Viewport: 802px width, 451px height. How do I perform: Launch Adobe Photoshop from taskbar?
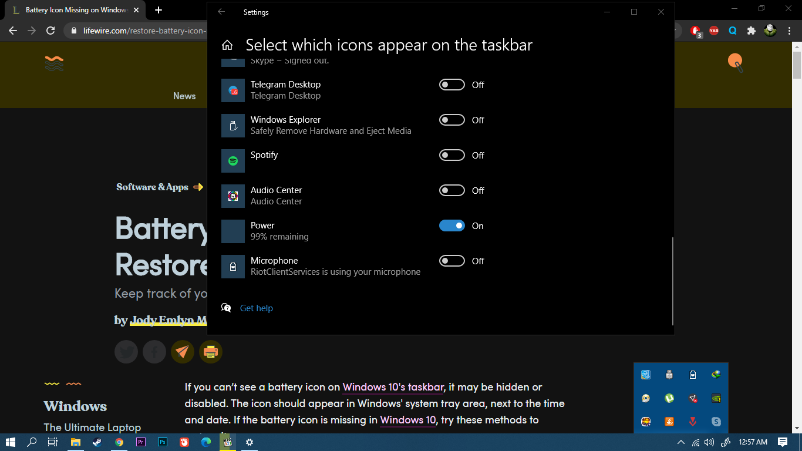tap(163, 442)
